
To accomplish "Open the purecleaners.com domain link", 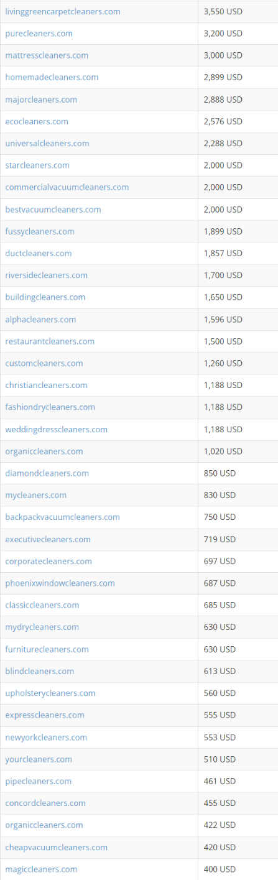I will [39, 33].
